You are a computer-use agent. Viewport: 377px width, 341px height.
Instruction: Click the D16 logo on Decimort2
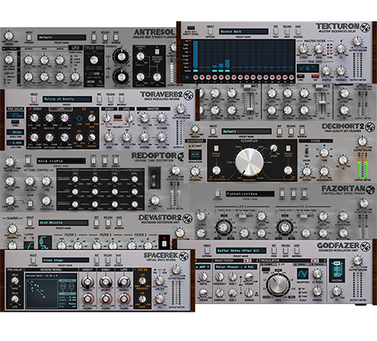coord(370,127)
